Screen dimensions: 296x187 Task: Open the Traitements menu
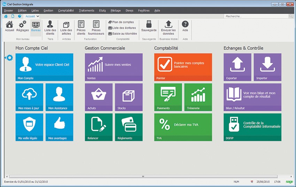86,10
